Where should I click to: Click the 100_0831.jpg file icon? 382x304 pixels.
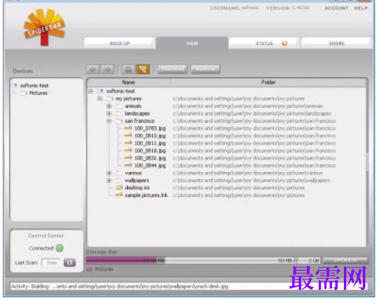point(128,158)
